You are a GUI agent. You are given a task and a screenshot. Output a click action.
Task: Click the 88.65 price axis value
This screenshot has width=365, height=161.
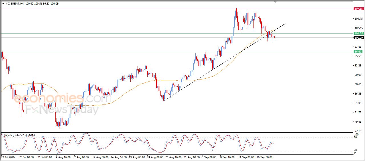tap(358, 84)
